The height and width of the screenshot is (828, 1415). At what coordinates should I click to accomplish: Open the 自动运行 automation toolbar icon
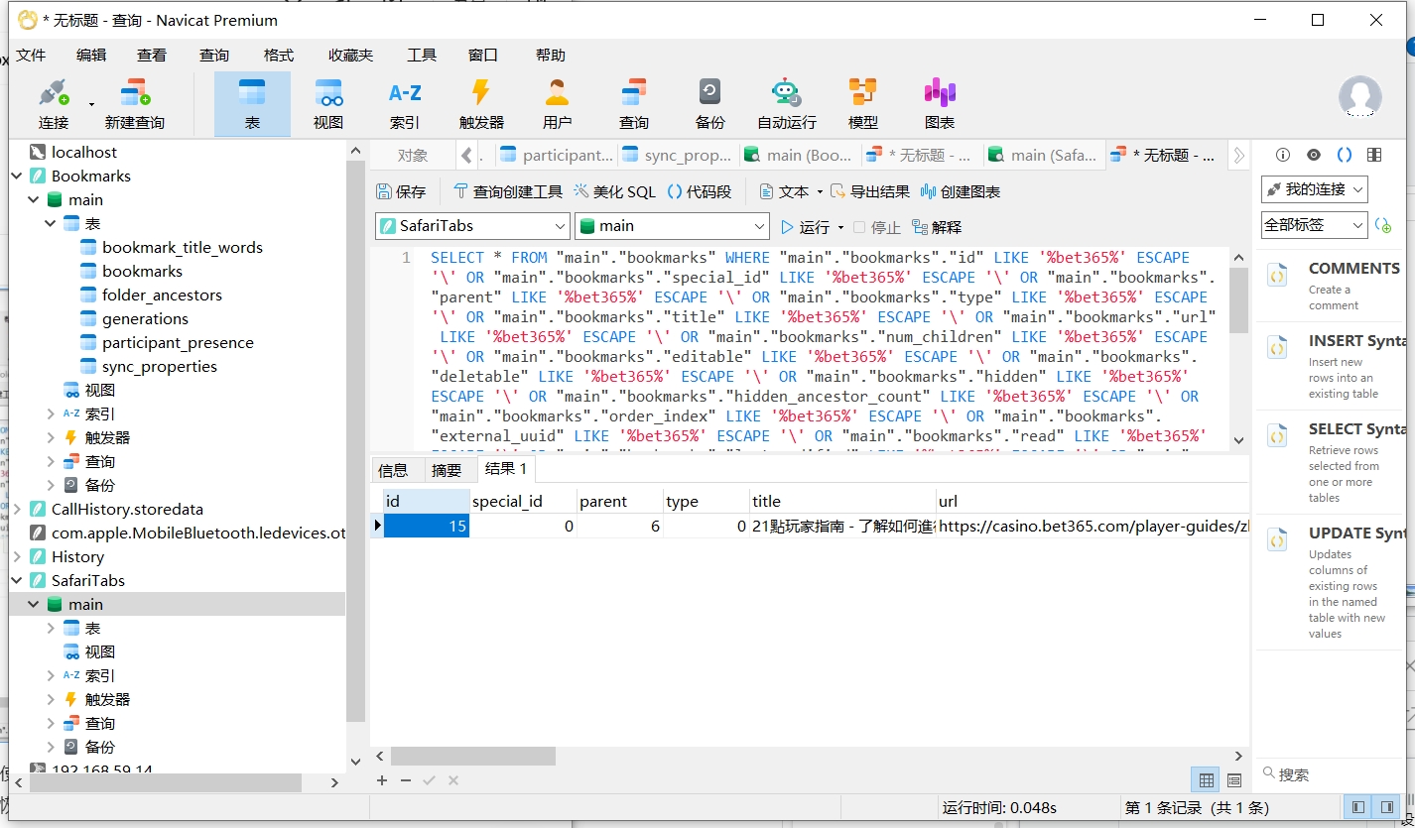(x=787, y=104)
